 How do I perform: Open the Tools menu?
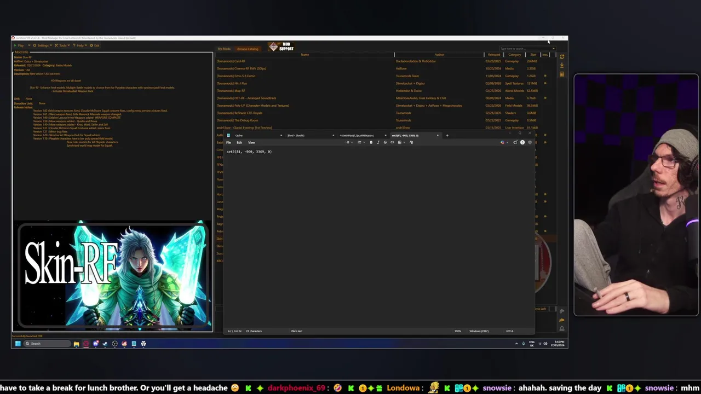62,45
